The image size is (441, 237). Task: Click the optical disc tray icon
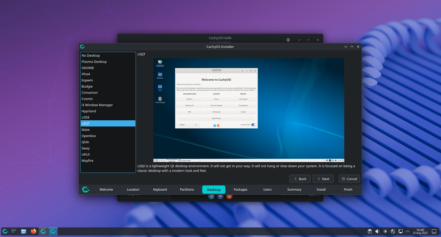393,231
